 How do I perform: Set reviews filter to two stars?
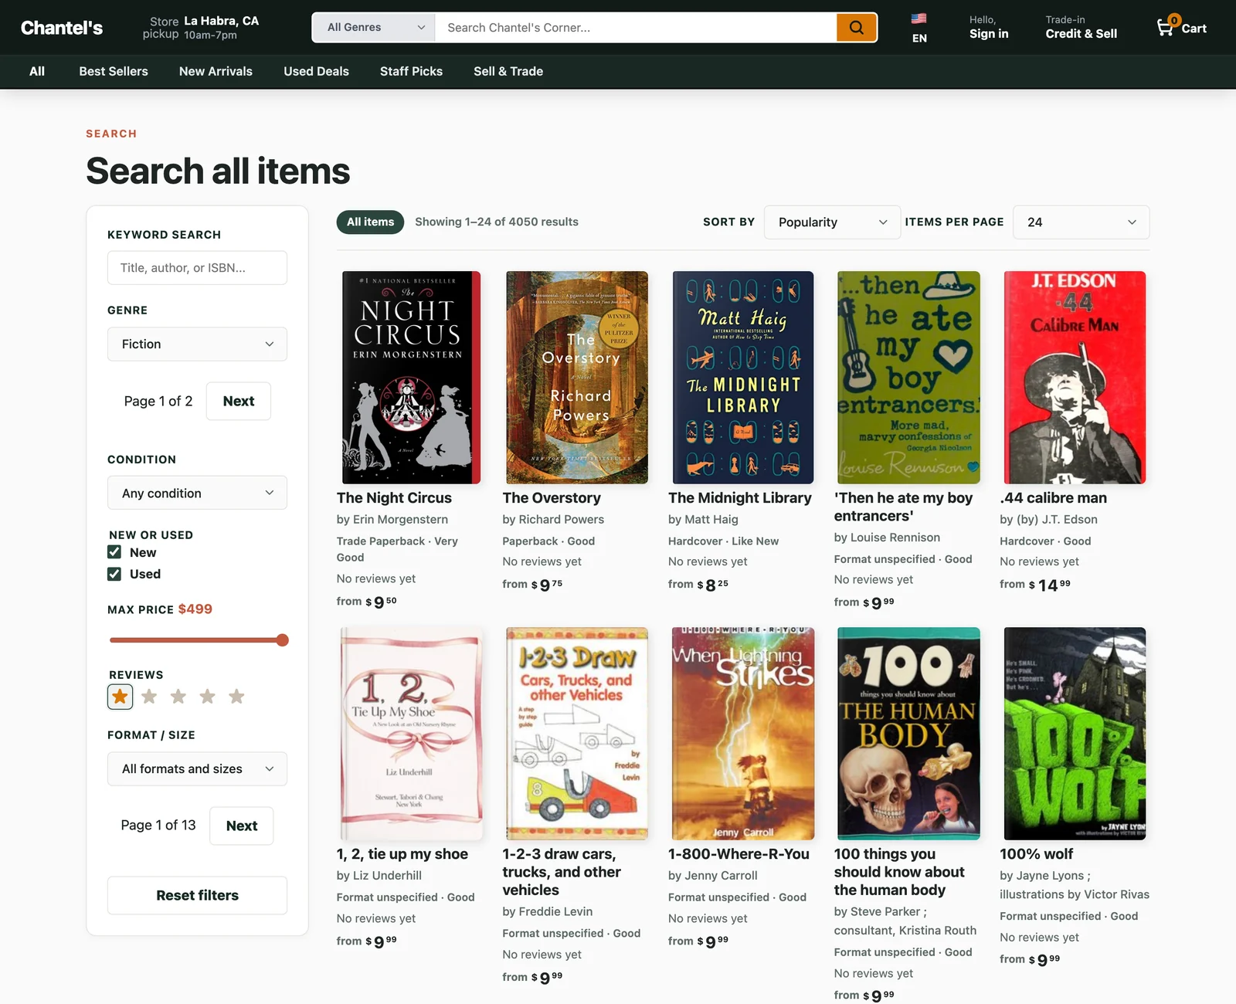coord(149,697)
